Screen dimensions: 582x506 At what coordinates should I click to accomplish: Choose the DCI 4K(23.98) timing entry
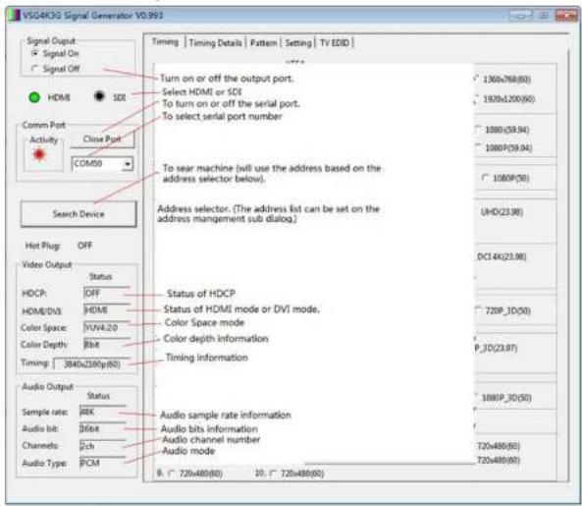(x=502, y=256)
